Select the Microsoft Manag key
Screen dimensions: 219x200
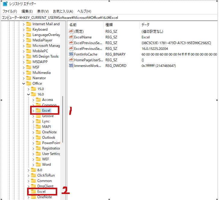point(46,46)
